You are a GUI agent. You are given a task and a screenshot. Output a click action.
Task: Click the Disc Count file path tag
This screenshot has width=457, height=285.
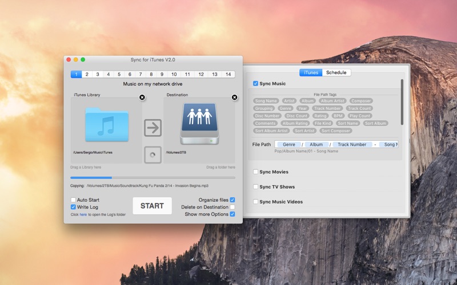[x=296, y=116]
